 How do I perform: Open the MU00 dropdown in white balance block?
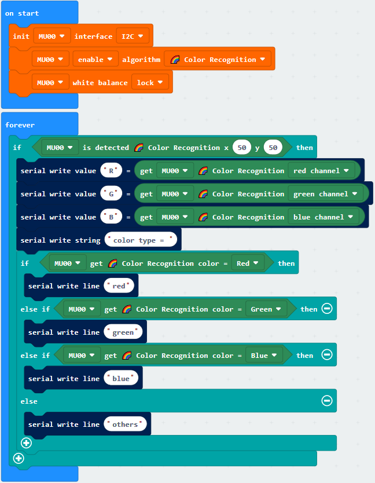coord(50,83)
